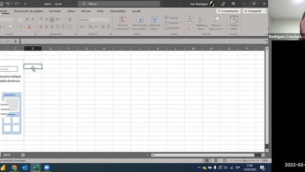Screen dimensions: 305x172
Task: Open Dar formato como tabla gallery
Action: coord(140,23)
